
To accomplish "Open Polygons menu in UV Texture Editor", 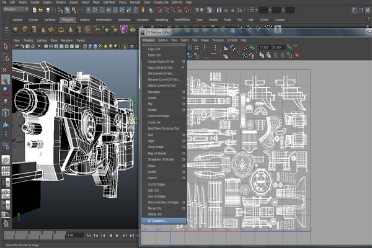I will pos(149,40).
